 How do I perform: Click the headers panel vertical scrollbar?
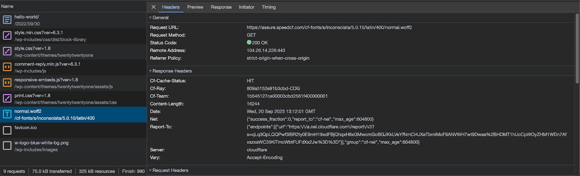coord(577,49)
